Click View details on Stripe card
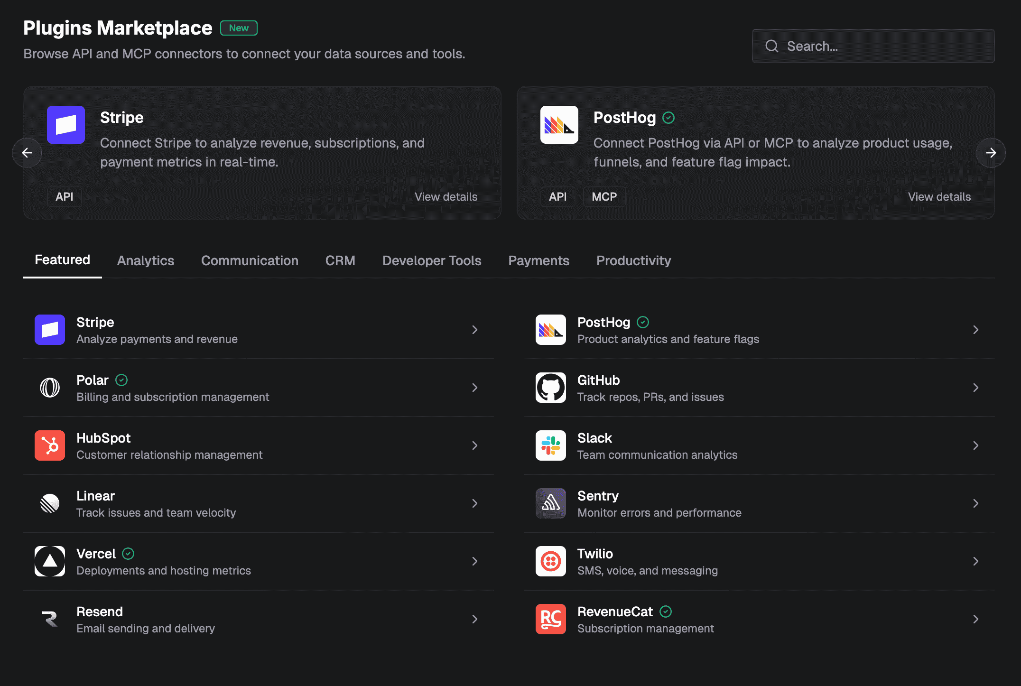This screenshot has height=686, width=1021. click(x=446, y=197)
